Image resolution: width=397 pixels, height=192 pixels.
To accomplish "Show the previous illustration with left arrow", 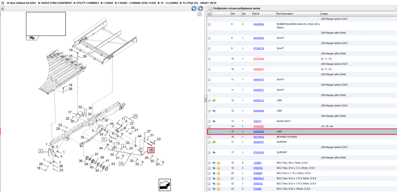I will [194, 9].
